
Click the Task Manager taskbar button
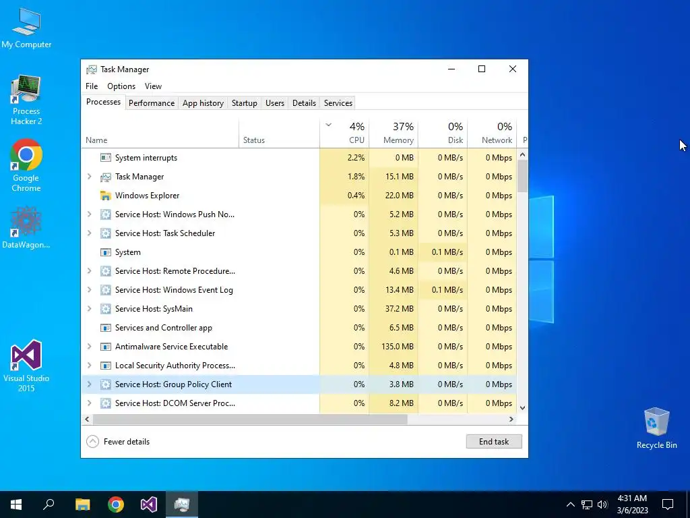182,505
